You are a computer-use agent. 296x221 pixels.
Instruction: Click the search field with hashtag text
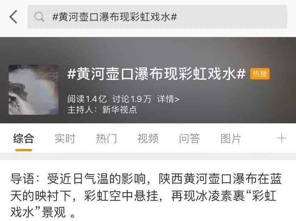157,17
